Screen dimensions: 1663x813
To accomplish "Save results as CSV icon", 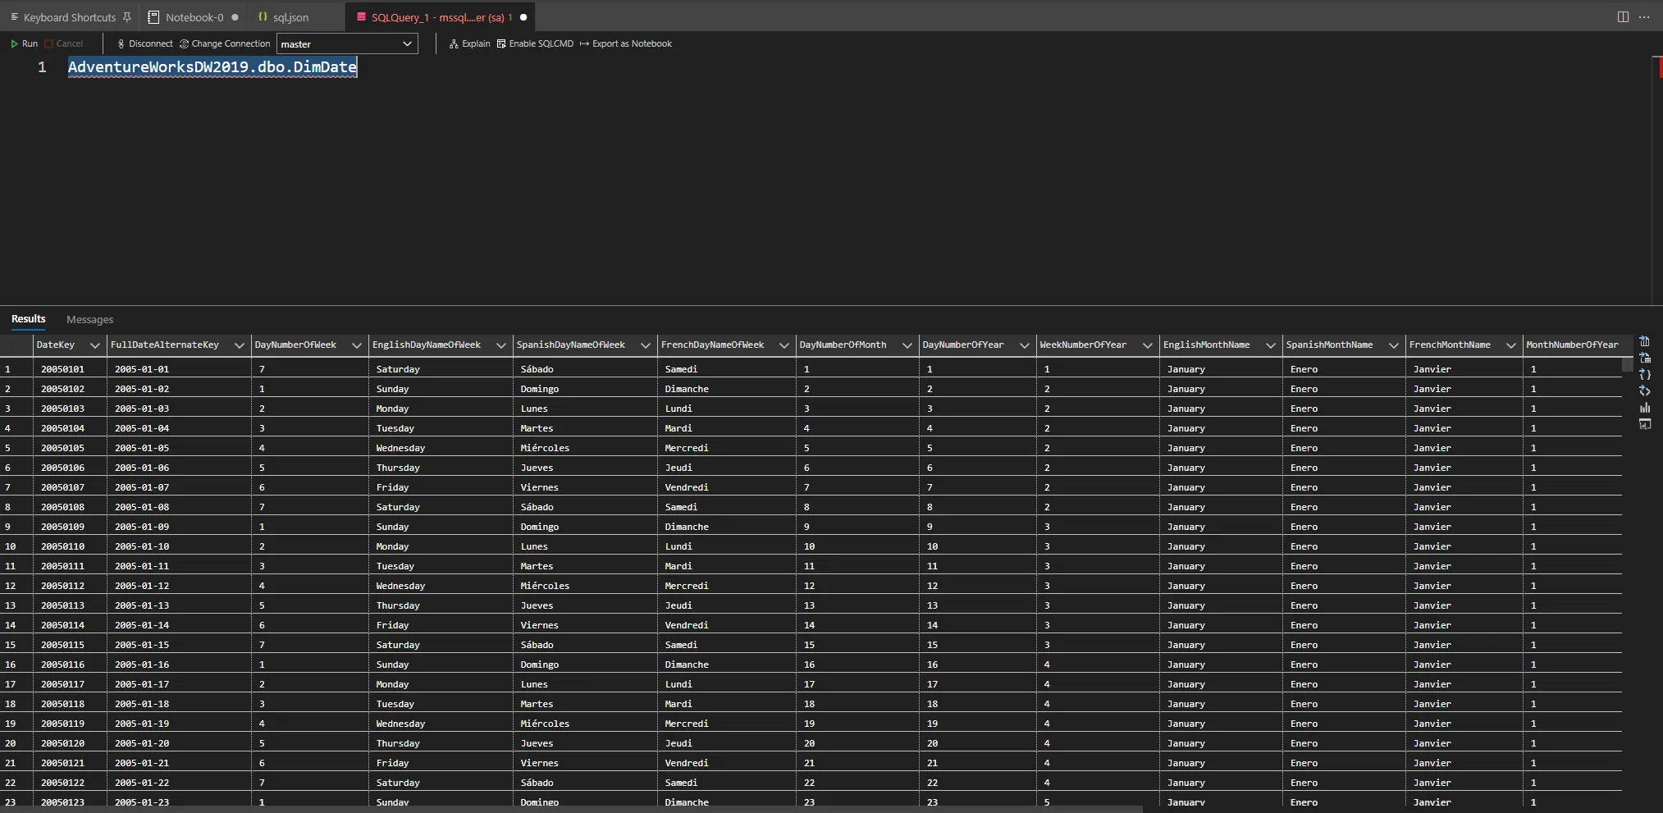I will pos(1644,341).
